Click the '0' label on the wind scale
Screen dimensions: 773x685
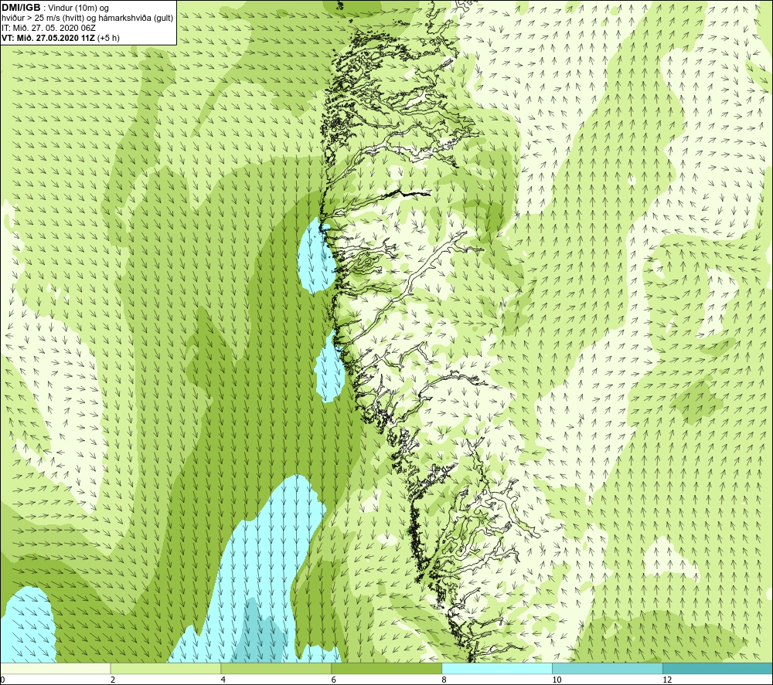point(3,680)
